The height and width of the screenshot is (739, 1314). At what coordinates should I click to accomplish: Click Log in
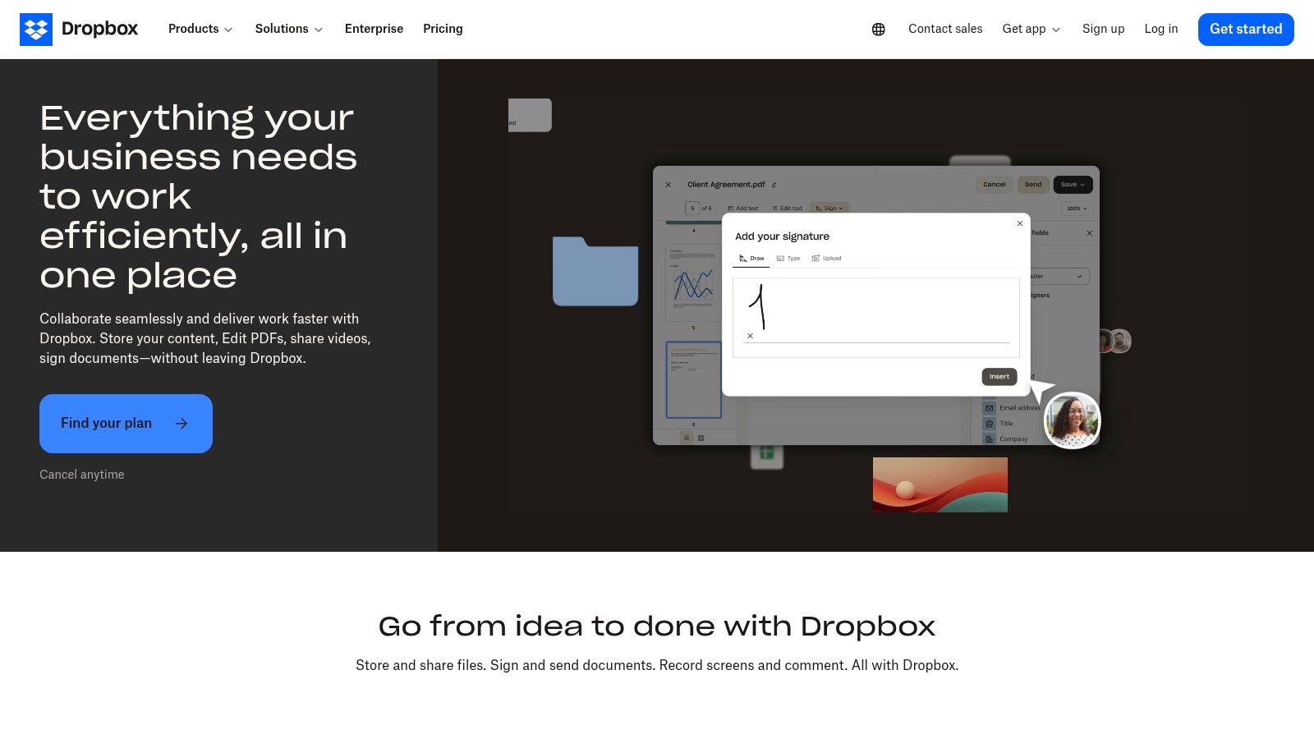coord(1161,29)
